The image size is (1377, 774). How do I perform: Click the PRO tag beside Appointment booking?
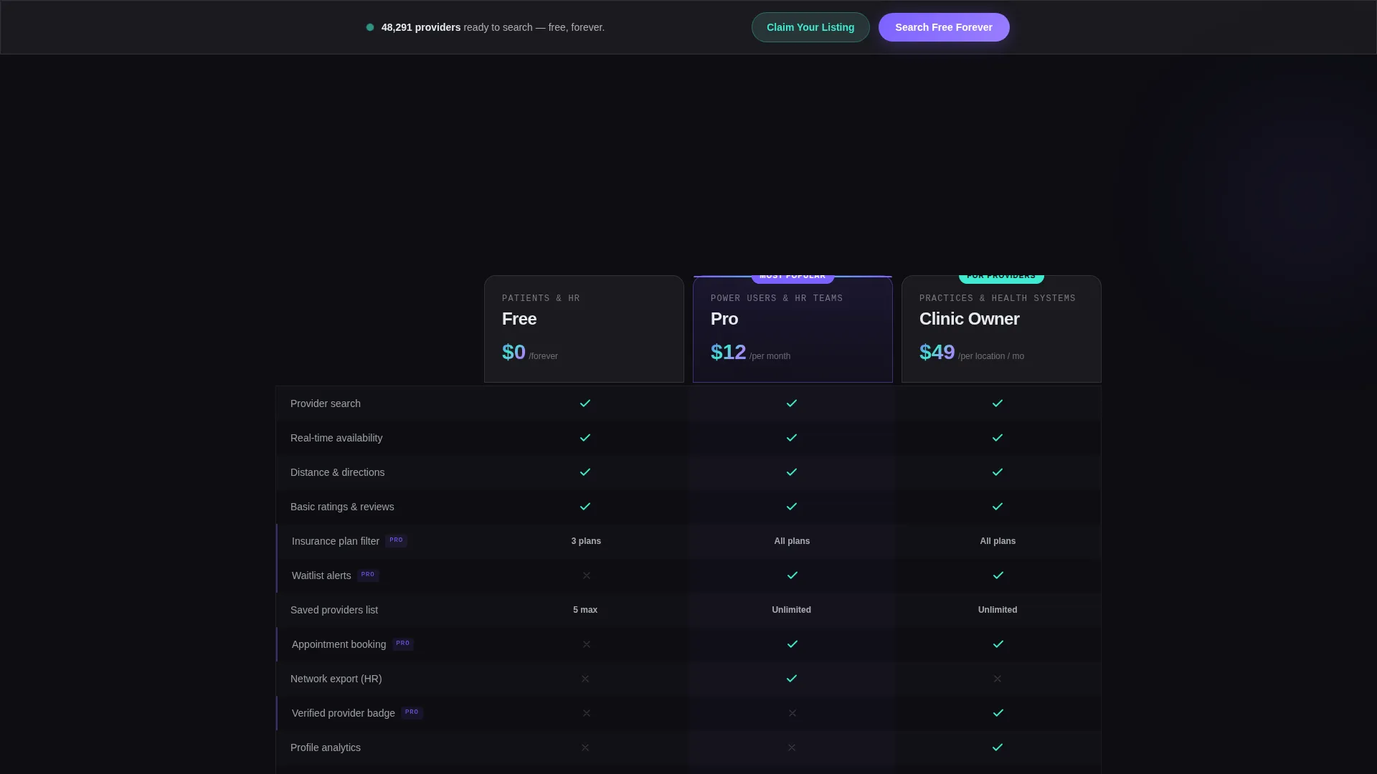[403, 644]
